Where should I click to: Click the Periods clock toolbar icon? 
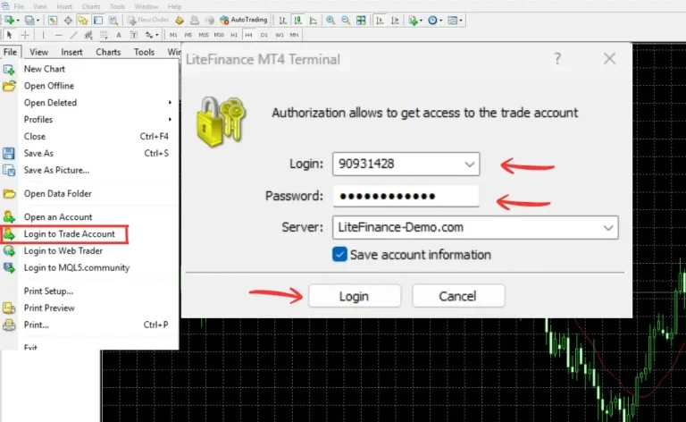coord(432,21)
